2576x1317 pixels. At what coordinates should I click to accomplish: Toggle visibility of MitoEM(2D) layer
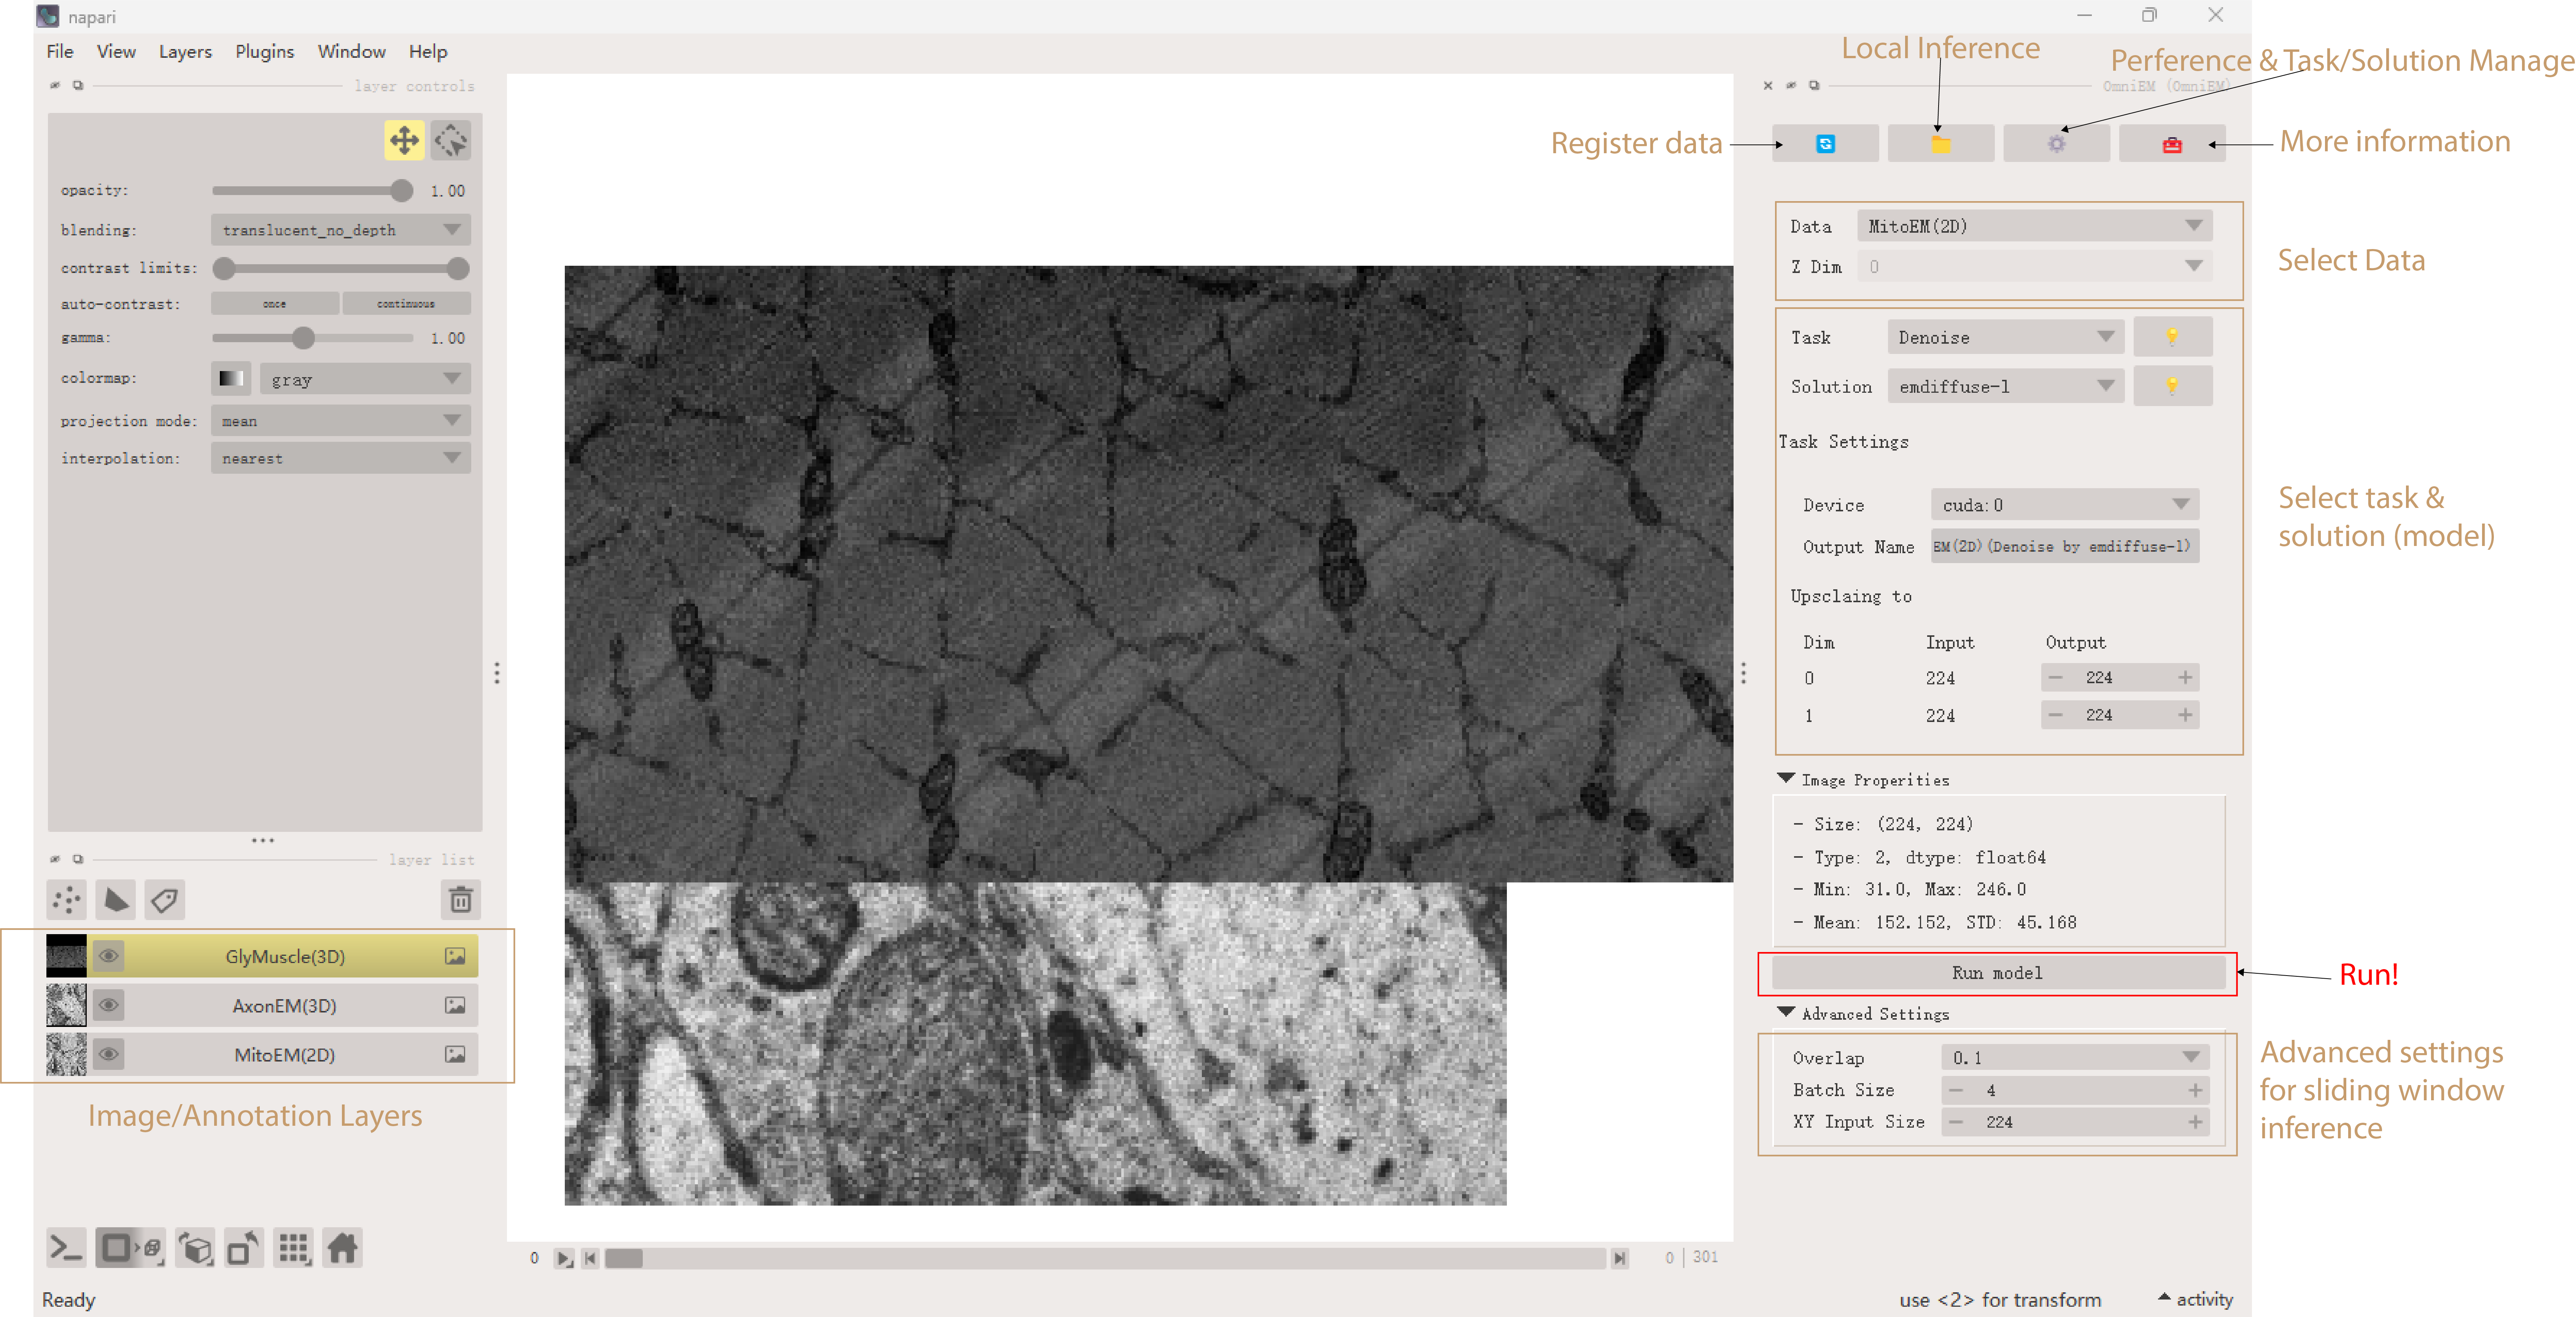(109, 1054)
